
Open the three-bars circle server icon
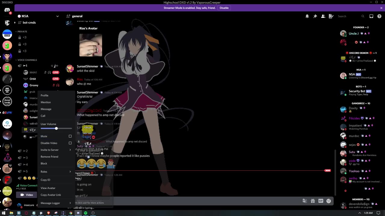[7, 90]
